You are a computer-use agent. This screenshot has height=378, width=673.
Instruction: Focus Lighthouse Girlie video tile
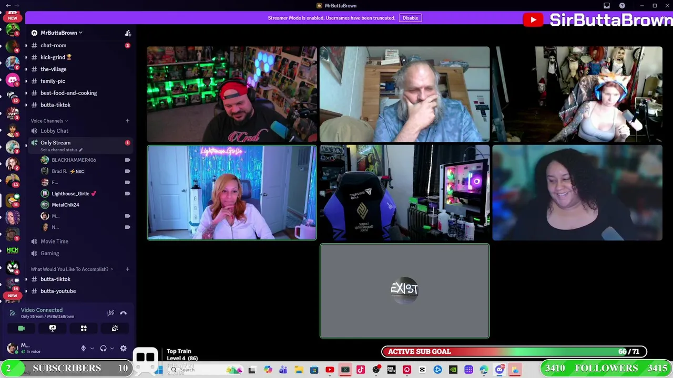click(232, 193)
